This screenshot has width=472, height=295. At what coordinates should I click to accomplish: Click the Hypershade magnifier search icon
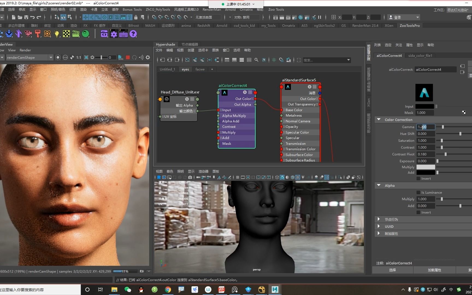256,60
